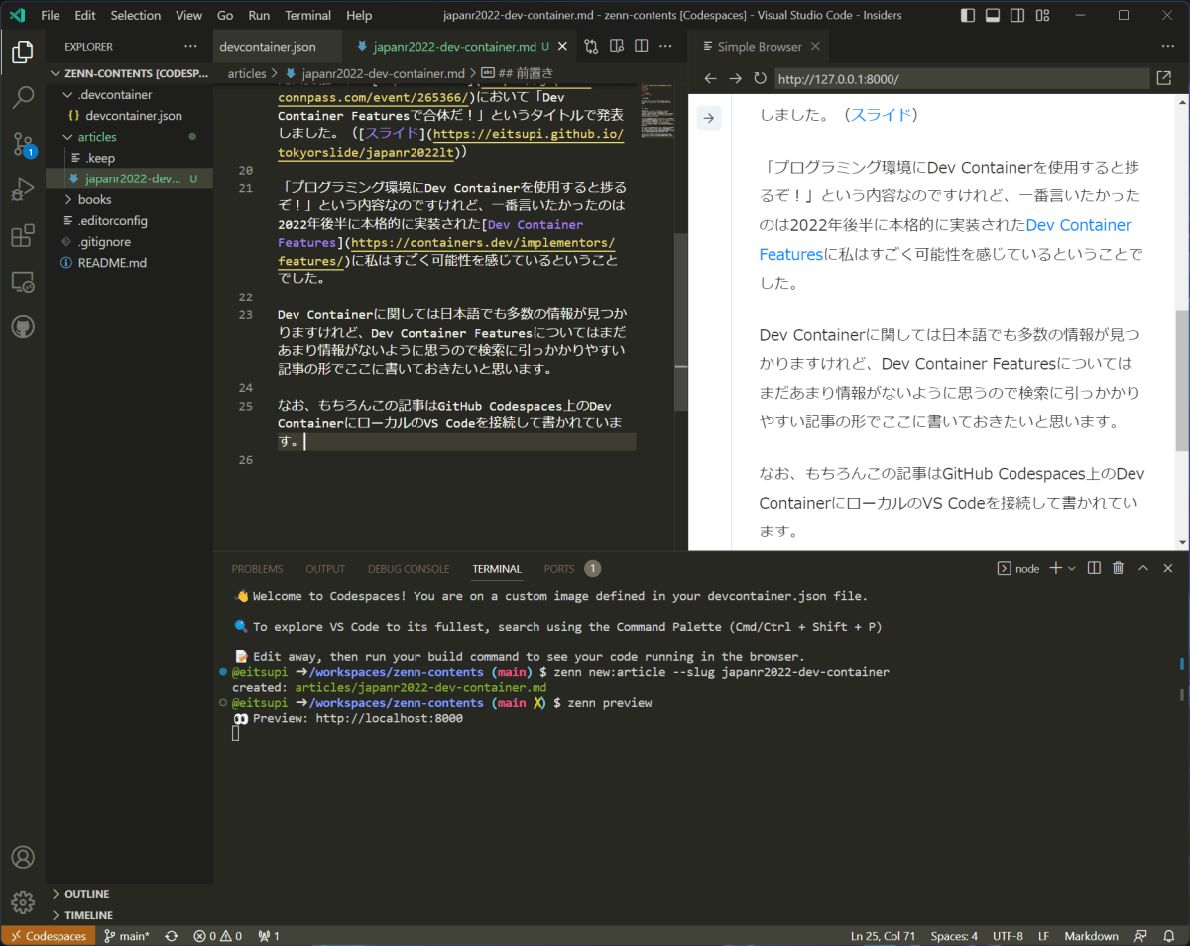
Task: Open the notifications bell
Action: pos(1170,936)
